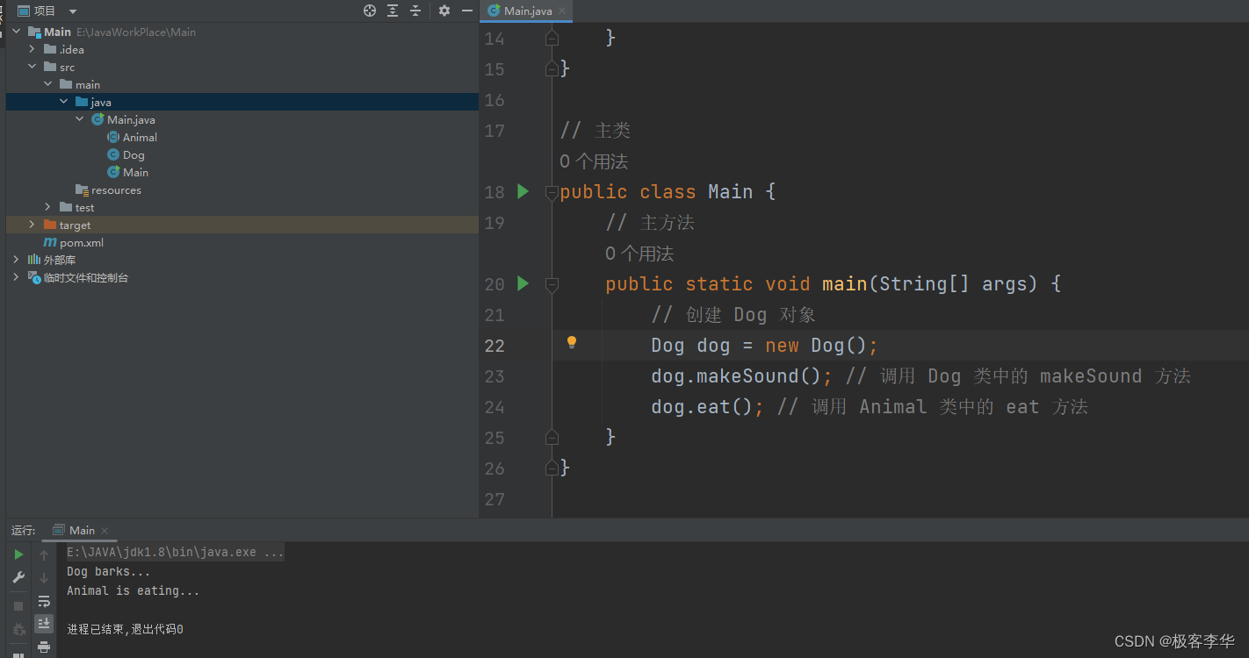Viewport: 1249px width, 658px height.
Task: Select the Dog class in tree
Action: pos(134,154)
